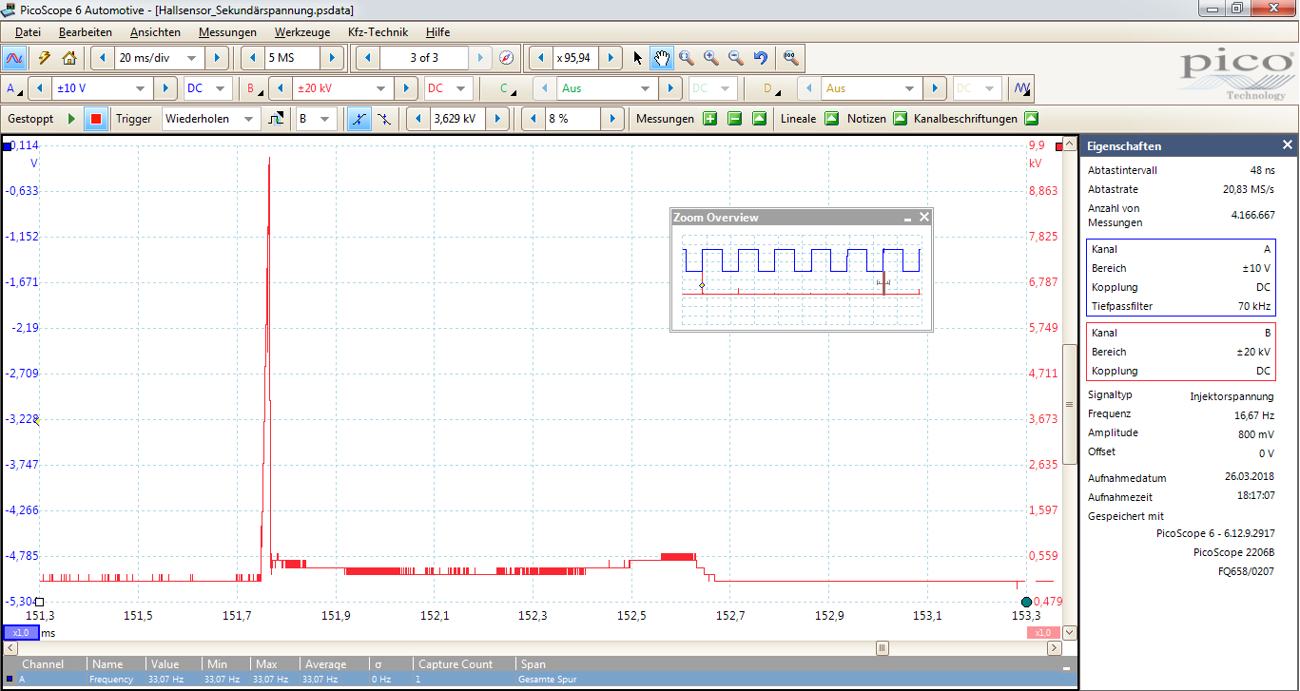Select the hand pan tool

[x=662, y=58]
